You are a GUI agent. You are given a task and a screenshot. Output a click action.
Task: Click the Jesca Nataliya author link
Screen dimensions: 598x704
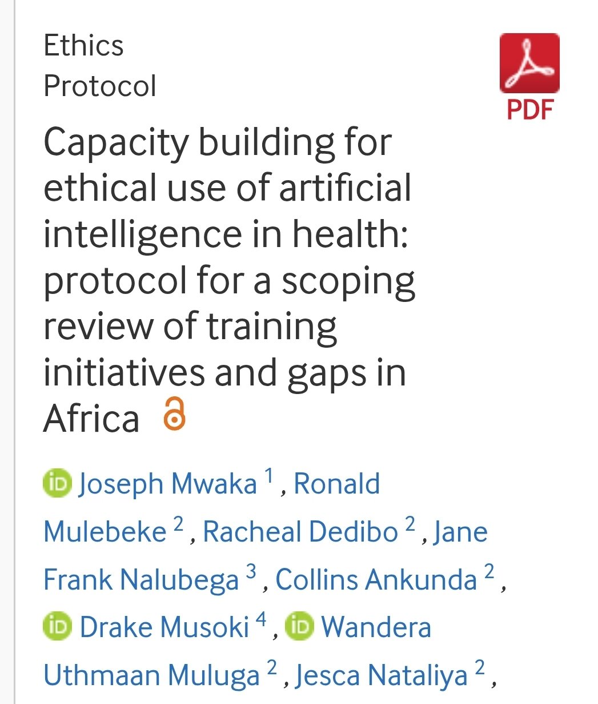382,675
